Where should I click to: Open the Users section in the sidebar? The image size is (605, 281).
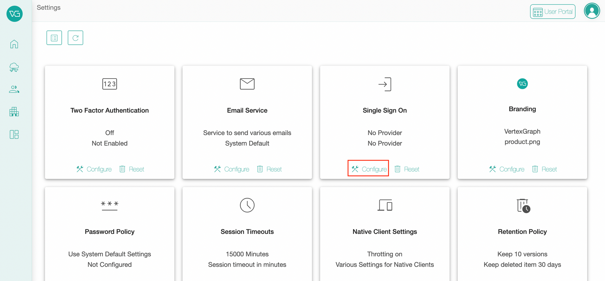point(14,89)
